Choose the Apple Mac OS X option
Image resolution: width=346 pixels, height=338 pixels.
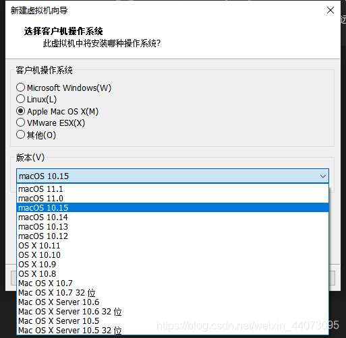coord(20,111)
